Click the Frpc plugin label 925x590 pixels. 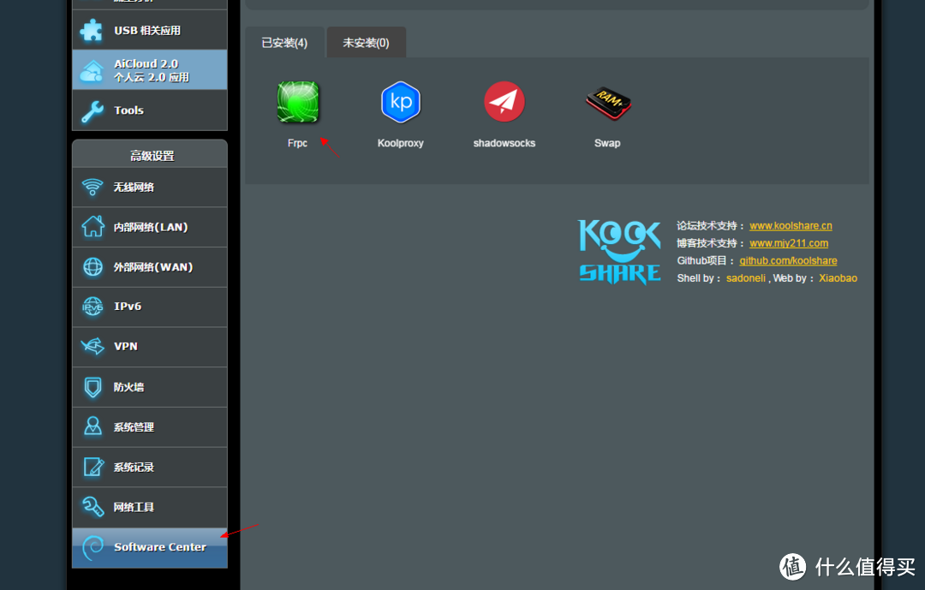[297, 143]
